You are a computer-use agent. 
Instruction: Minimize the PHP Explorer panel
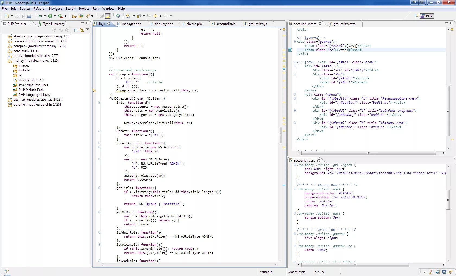coord(83,23)
